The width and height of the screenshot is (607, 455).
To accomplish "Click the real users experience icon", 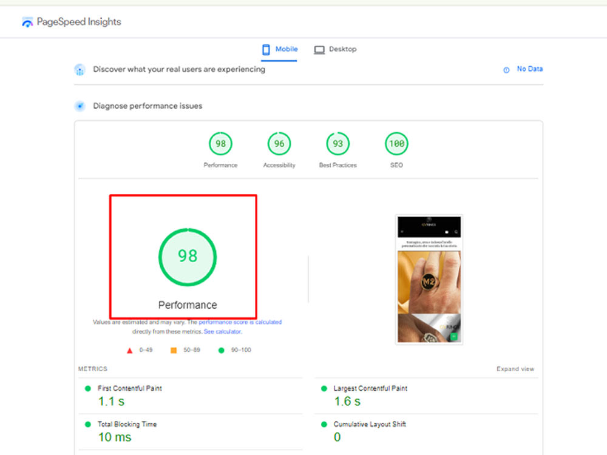I will (x=80, y=70).
